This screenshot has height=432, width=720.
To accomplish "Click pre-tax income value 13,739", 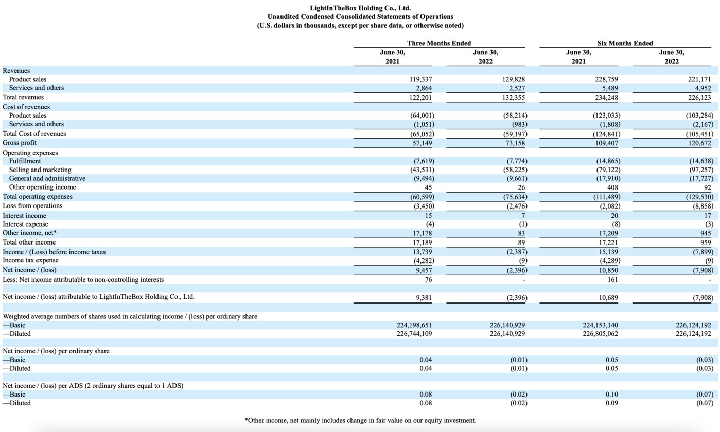I will pyautogui.click(x=422, y=252).
